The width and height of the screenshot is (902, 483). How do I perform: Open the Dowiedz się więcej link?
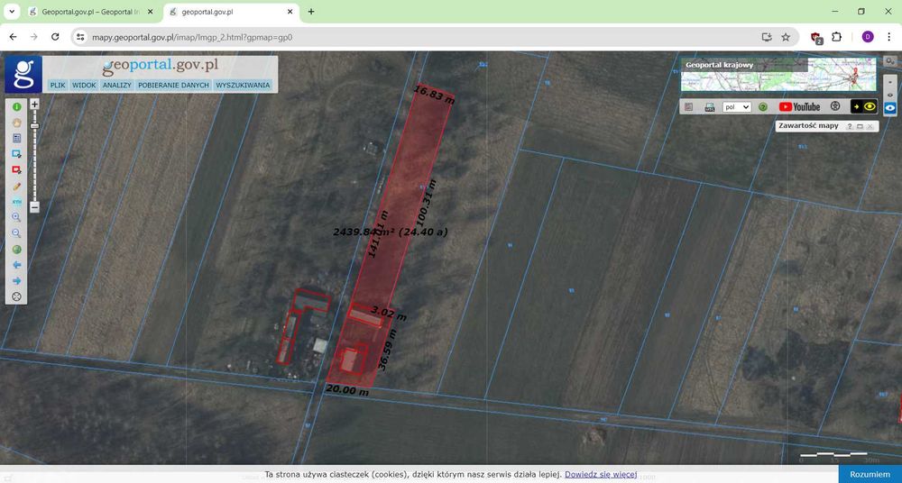point(601,474)
